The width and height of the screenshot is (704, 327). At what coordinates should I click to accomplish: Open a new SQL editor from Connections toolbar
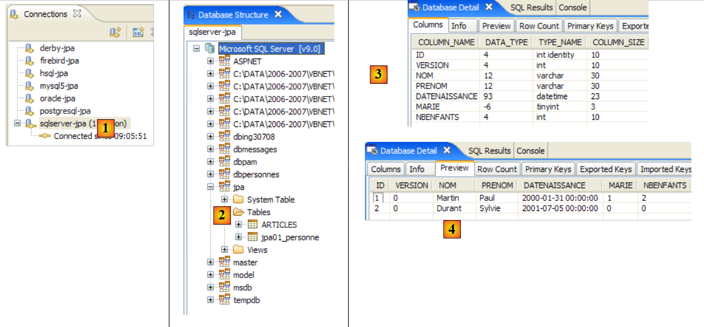point(138,33)
